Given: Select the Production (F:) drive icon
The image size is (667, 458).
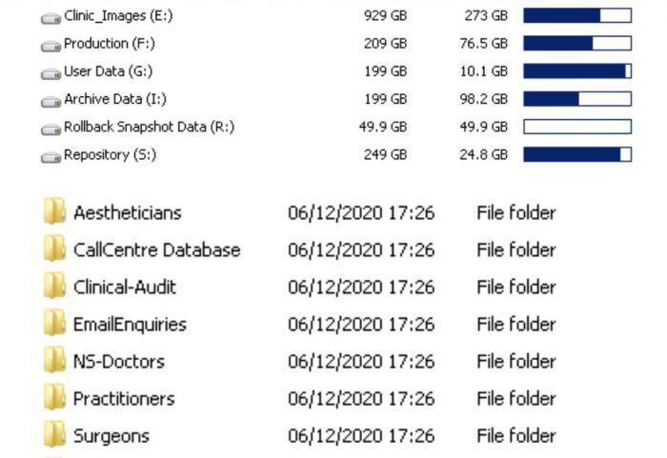Looking at the screenshot, I should click(x=51, y=47).
